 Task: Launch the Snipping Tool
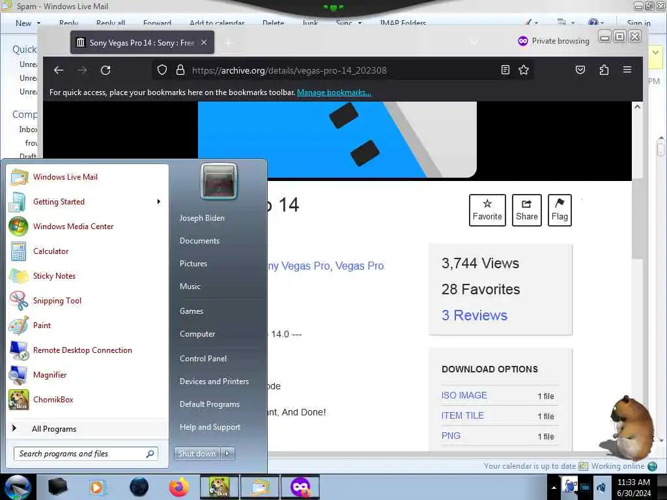(88, 301)
